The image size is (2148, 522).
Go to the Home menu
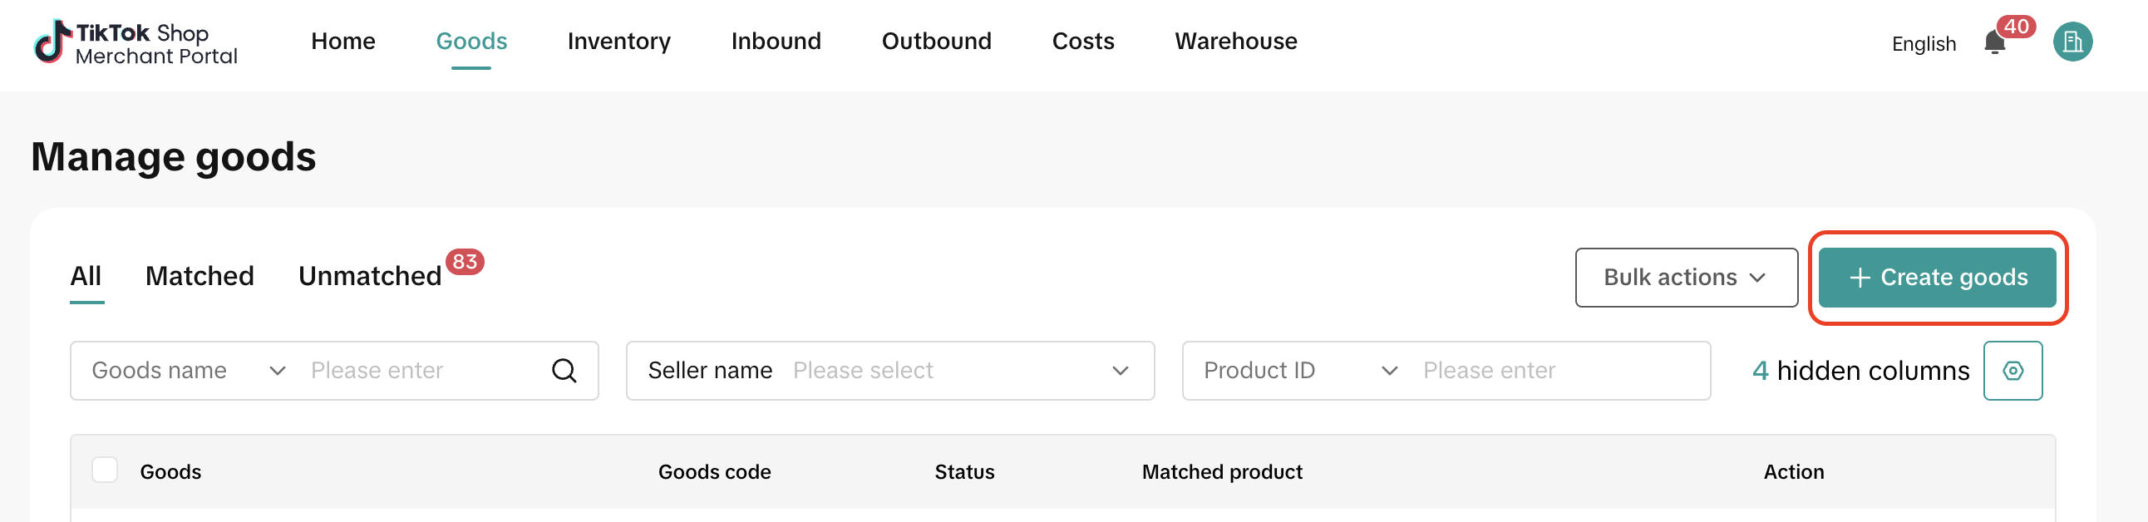tap(342, 41)
